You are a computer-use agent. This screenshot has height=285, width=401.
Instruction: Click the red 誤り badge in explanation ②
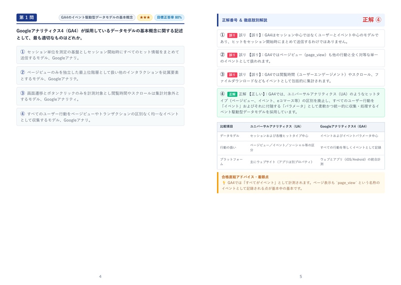pyautogui.click(x=232, y=55)
